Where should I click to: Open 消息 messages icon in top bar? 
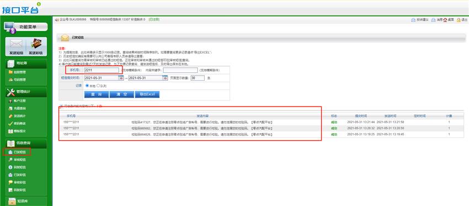(433, 20)
